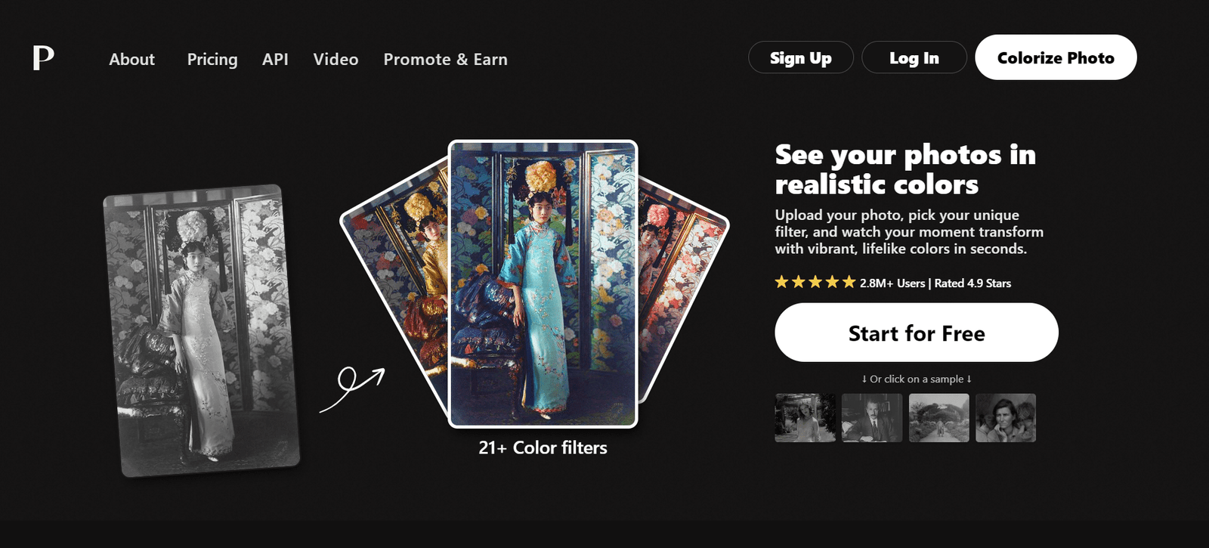Image resolution: width=1209 pixels, height=548 pixels.
Task: Open the About page
Action: tap(131, 59)
